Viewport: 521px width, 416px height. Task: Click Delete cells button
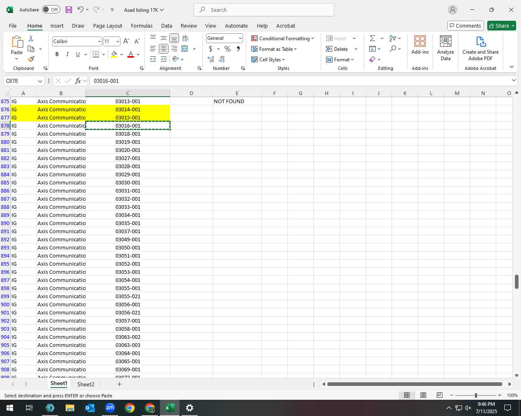coord(337,49)
